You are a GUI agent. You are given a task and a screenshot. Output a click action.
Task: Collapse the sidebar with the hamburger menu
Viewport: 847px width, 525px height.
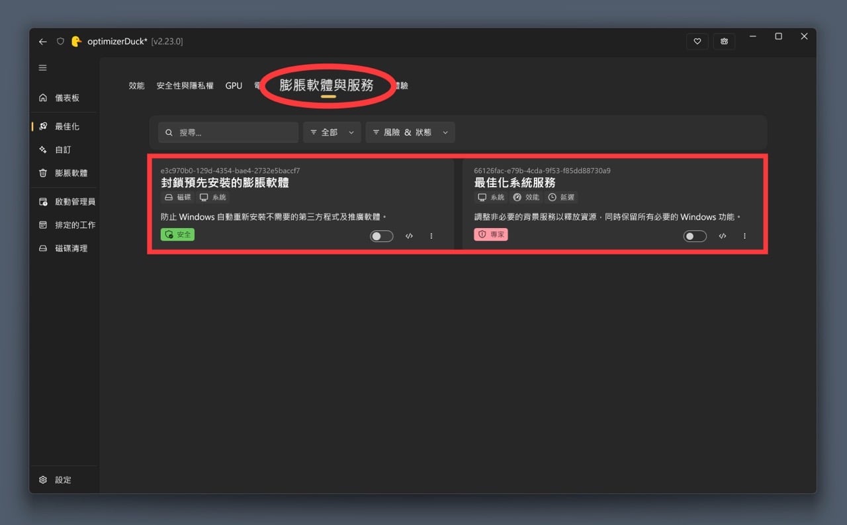tap(43, 68)
